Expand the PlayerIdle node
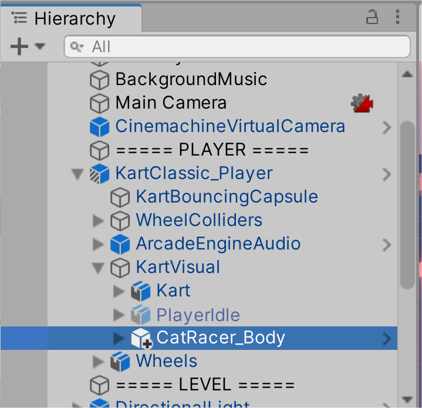The height and width of the screenshot is (408, 422). (119, 315)
